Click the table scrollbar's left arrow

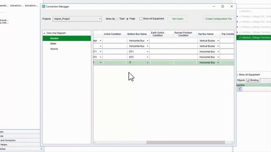(95, 142)
